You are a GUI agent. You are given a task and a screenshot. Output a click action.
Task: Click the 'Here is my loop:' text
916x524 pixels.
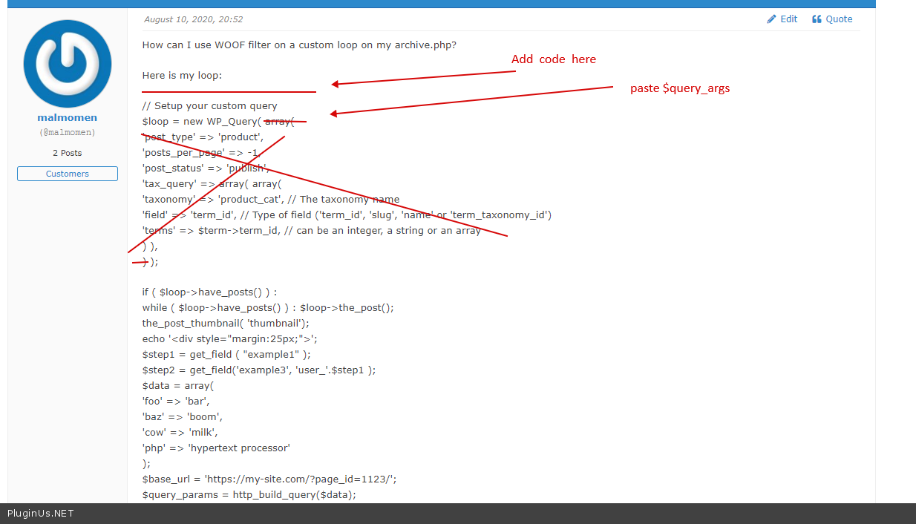pos(182,76)
